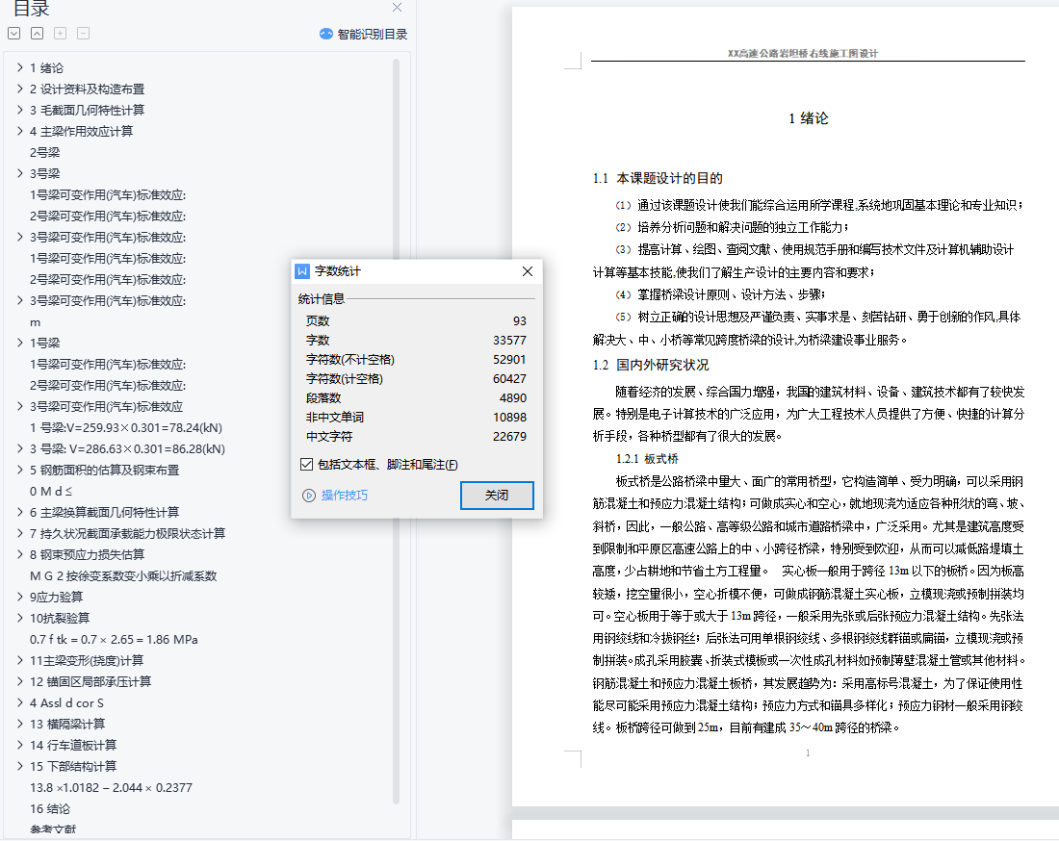Click the smart TOC recognition cloud icon

coord(326,34)
